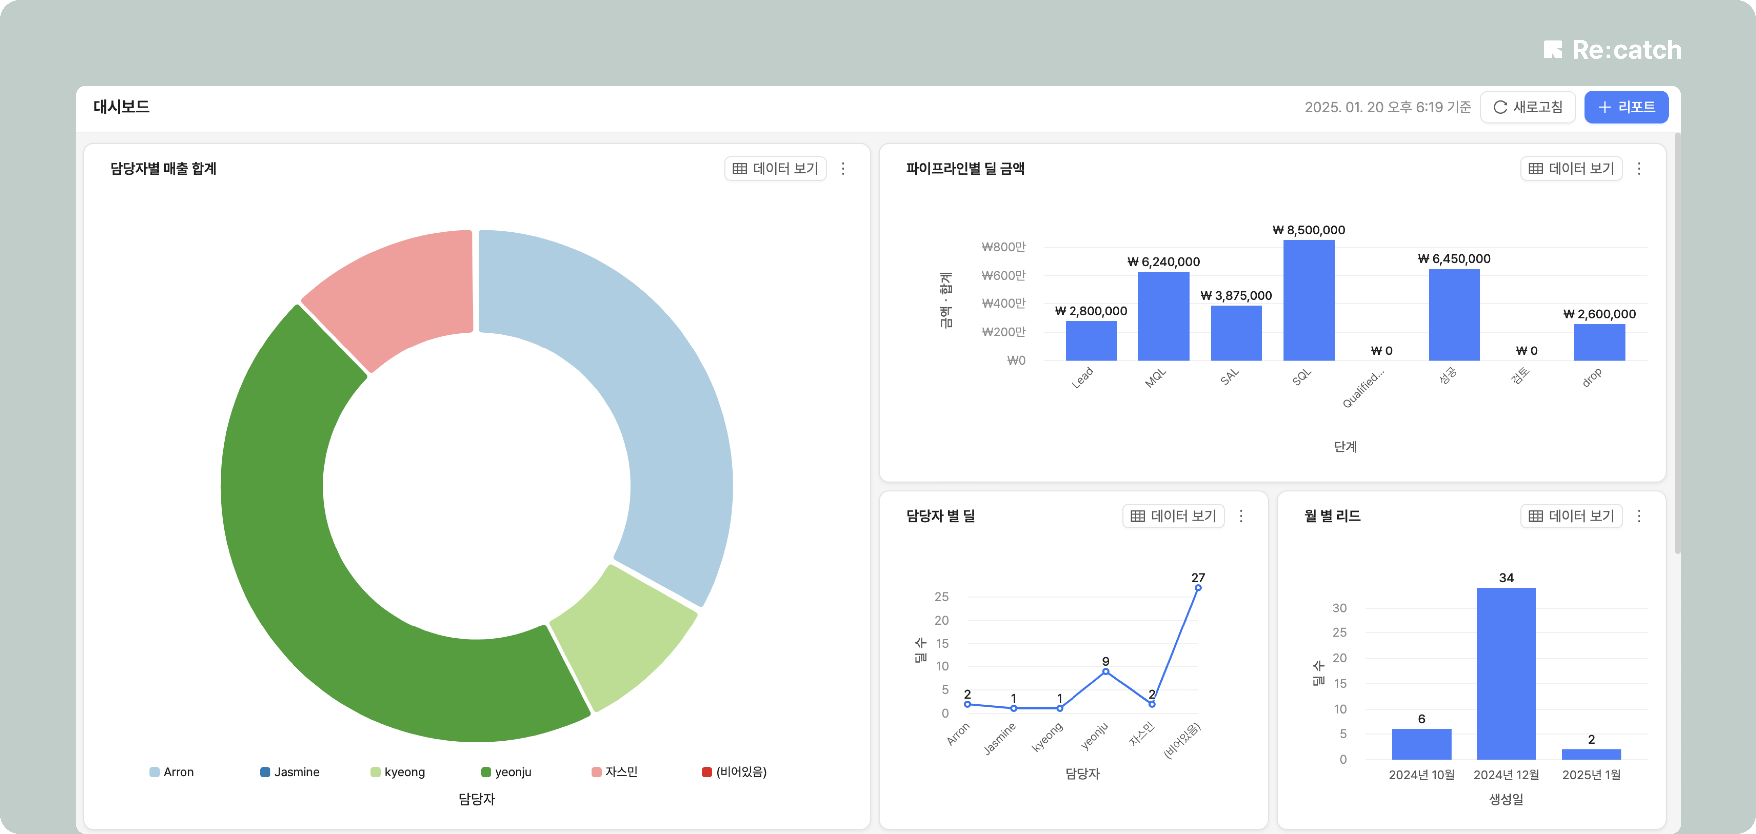Image resolution: width=1756 pixels, height=834 pixels.
Task: Open kebab menu on 담당자별 매출 합계 card
Action: (x=843, y=168)
